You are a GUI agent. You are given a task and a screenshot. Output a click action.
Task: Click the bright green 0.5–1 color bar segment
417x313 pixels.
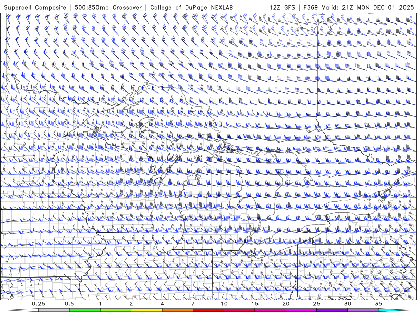(x=85, y=310)
